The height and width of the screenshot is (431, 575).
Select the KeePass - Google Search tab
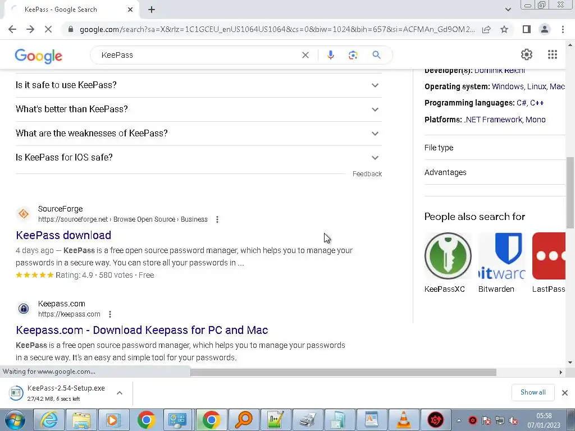[x=70, y=10]
